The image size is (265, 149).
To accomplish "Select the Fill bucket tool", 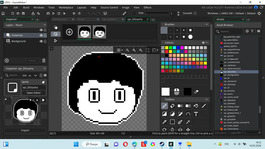I will pos(196,106).
